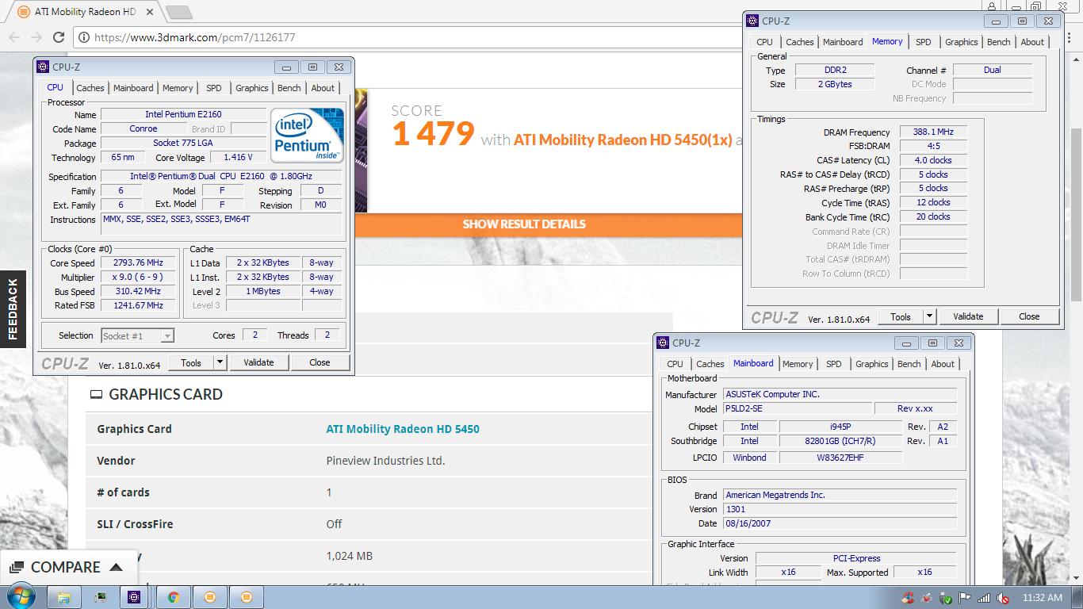Click the site information icon in address bar
Viewport: 1083px width, 609px height.
tap(84, 37)
